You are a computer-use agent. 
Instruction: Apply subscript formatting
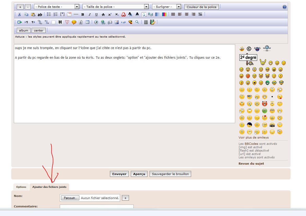tap(117, 14)
